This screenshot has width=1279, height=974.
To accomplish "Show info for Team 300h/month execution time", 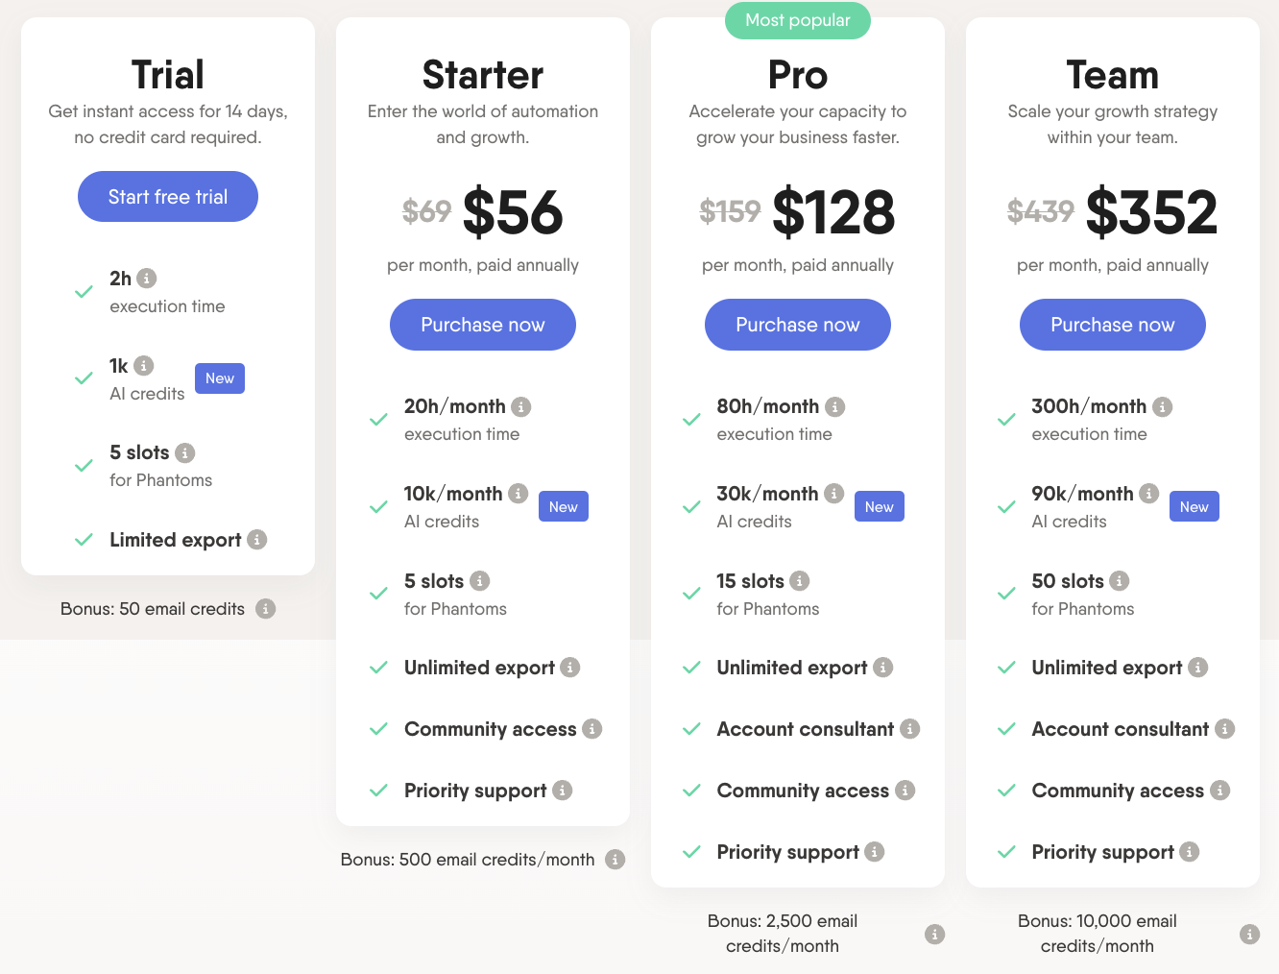I will 1163,407.
